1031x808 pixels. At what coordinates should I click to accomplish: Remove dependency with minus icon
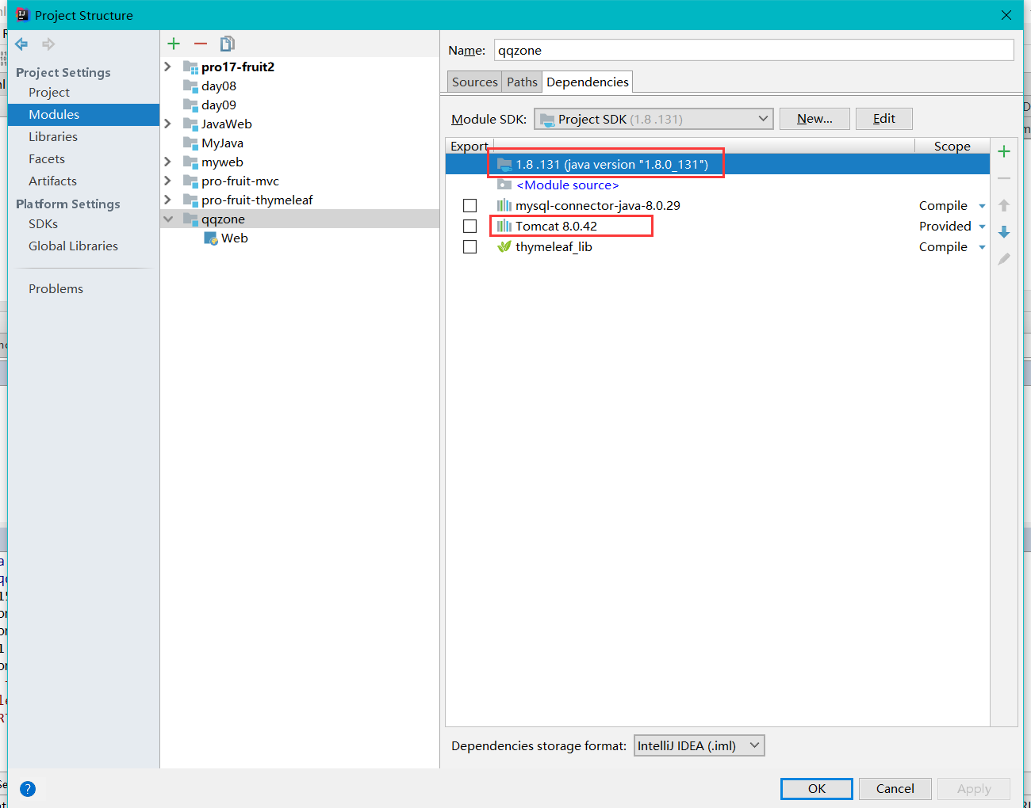point(1004,178)
